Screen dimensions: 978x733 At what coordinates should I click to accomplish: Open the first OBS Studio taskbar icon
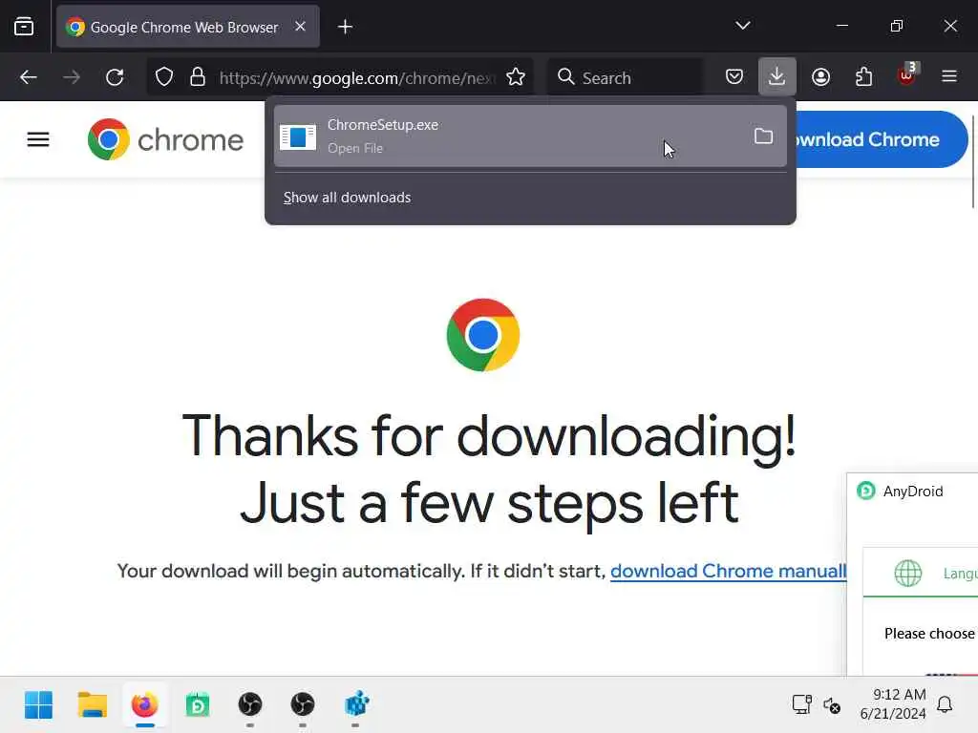250,705
